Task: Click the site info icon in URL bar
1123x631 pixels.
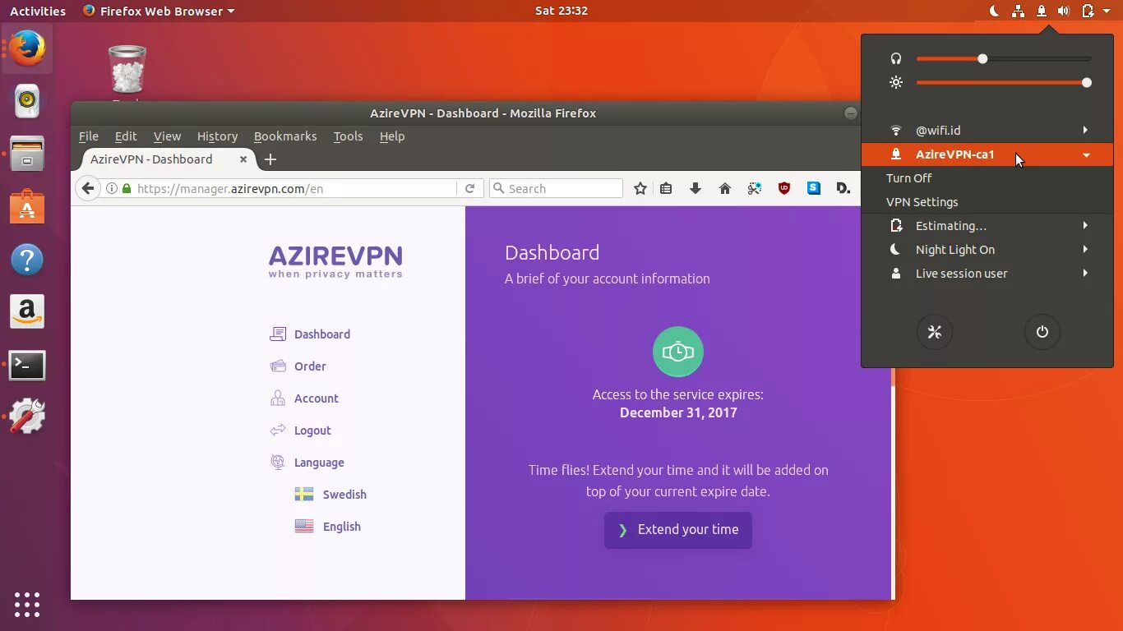Action: [x=112, y=188]
